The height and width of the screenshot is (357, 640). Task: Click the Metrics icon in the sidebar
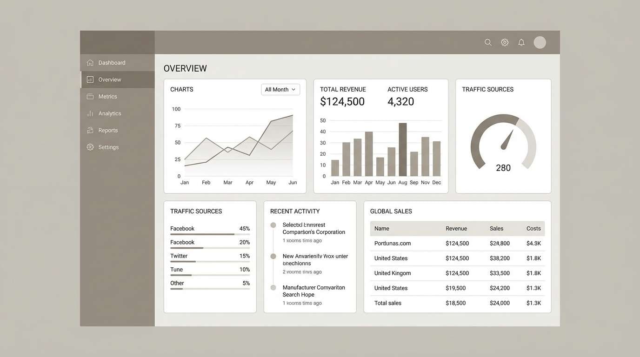[x=89, y=96]
